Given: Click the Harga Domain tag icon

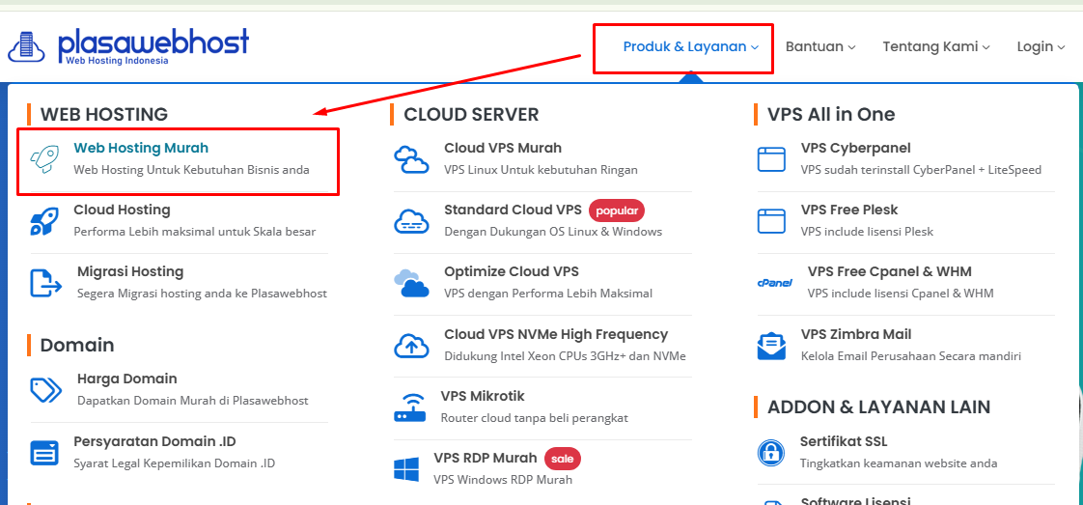Looking at the screenshot, I should (46, 390).
